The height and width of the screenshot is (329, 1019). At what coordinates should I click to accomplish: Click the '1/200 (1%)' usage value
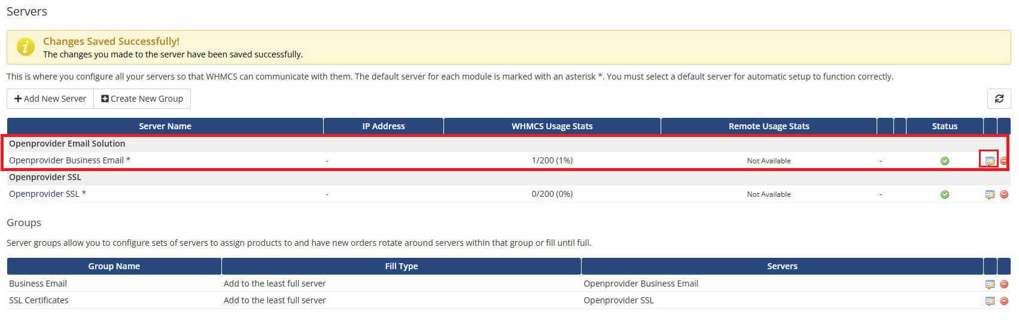(552, 160)
